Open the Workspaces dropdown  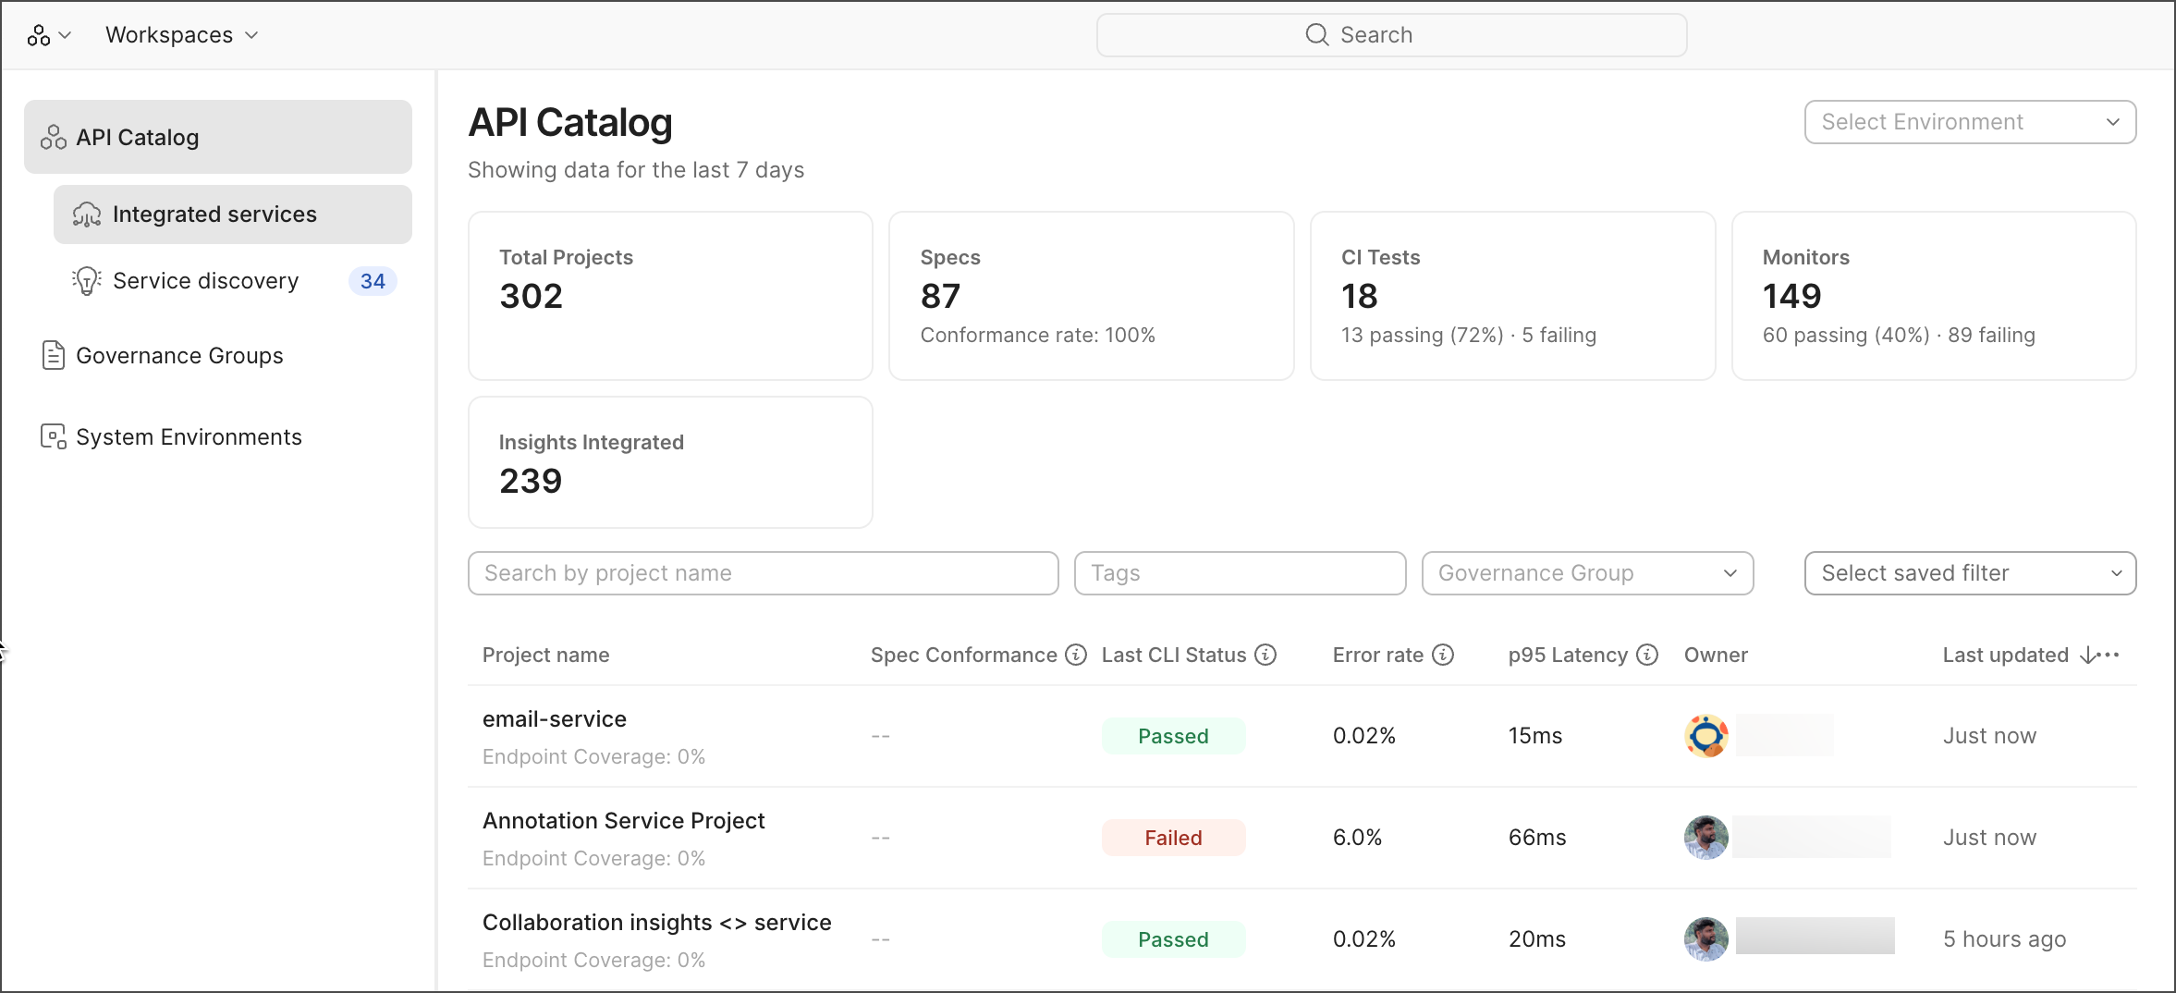tap(181, 35)
